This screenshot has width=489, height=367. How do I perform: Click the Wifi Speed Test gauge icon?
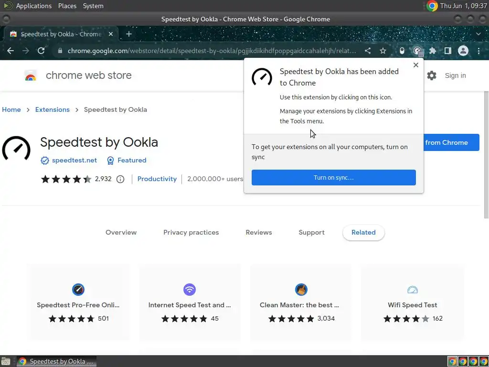413,290
